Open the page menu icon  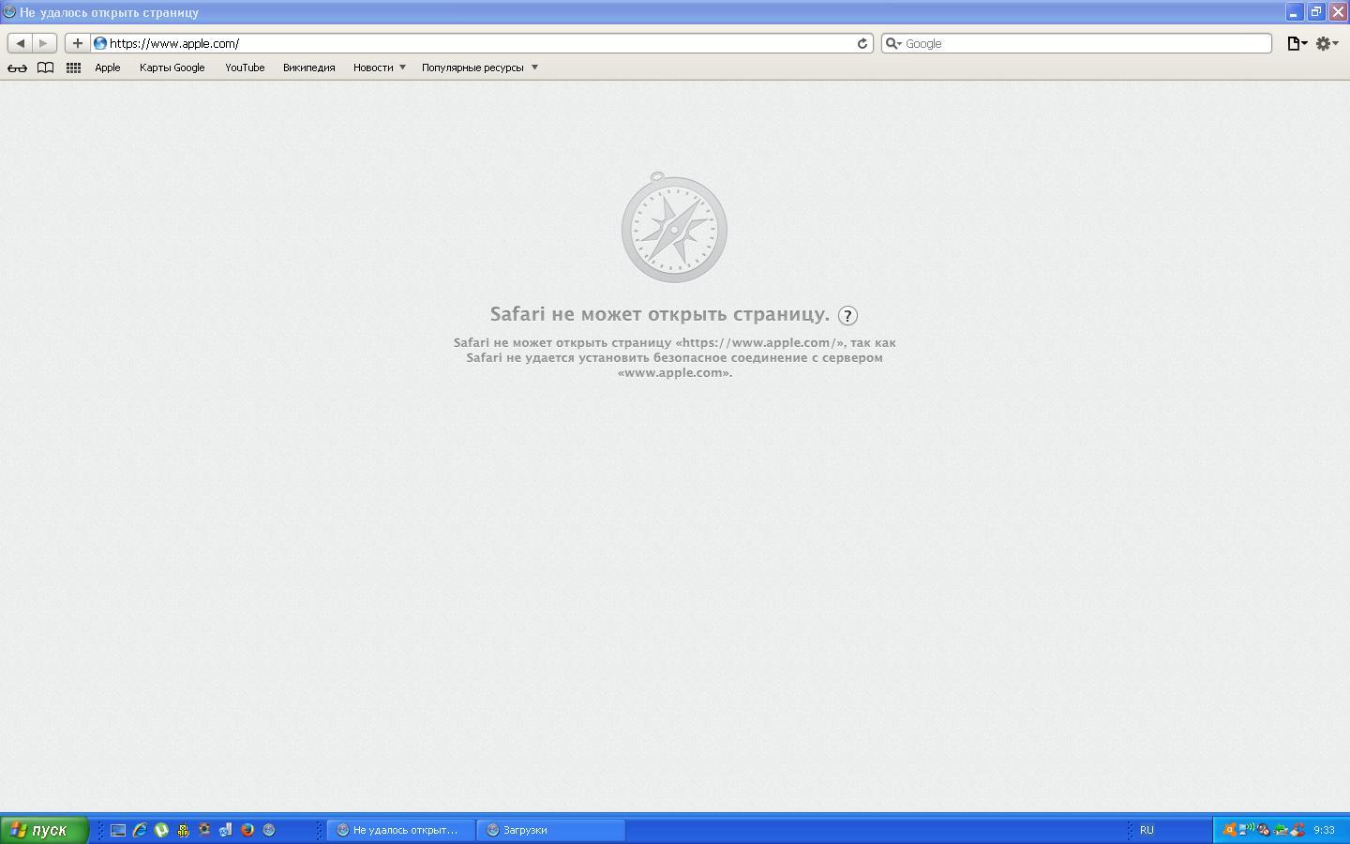1297,43
